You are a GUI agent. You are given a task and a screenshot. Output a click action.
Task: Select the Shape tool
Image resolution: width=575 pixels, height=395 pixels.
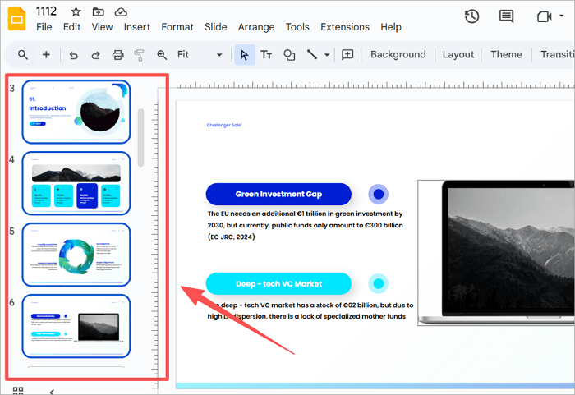tap(289, 55)
